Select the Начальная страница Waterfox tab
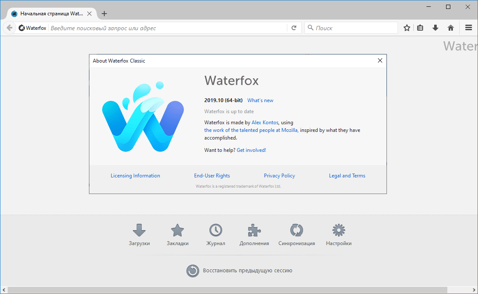Viewport: 478px width, 294px height. [51, 14]
